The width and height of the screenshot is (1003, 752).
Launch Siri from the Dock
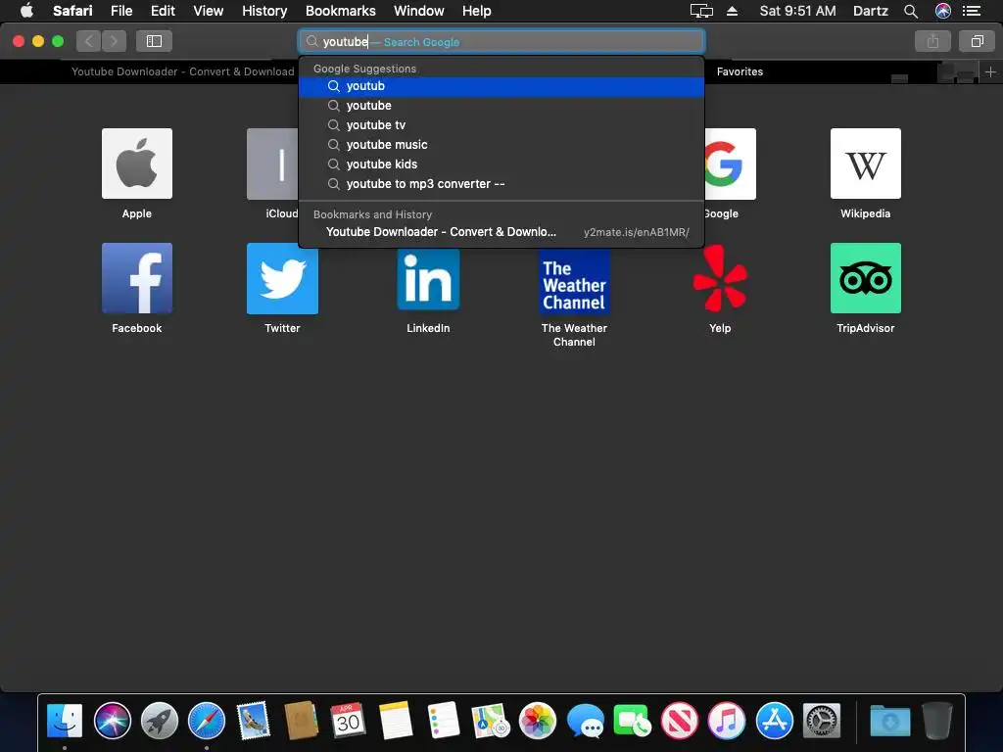tap(112, 721)
